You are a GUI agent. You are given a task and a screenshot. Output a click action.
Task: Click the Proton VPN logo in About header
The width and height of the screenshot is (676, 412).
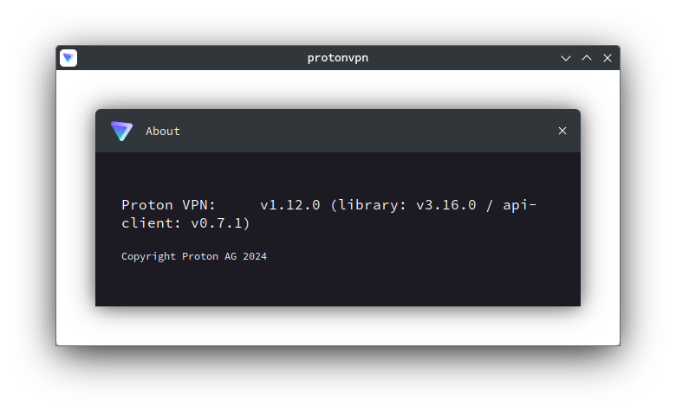coord(121,131)
